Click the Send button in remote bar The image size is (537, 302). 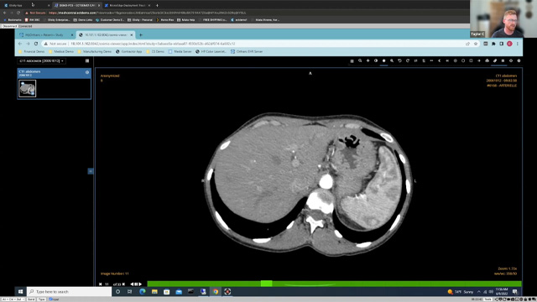pyautogui.click(x=31, y=299)
